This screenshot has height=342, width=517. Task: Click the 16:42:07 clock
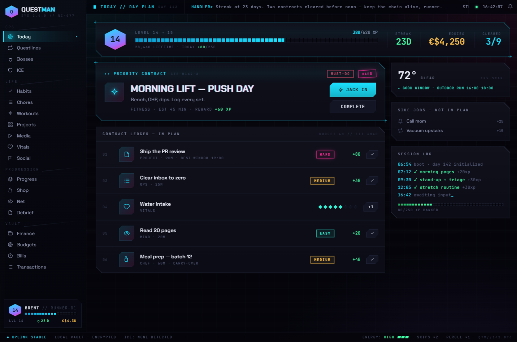pyautogui.click(x=492, y=7)
